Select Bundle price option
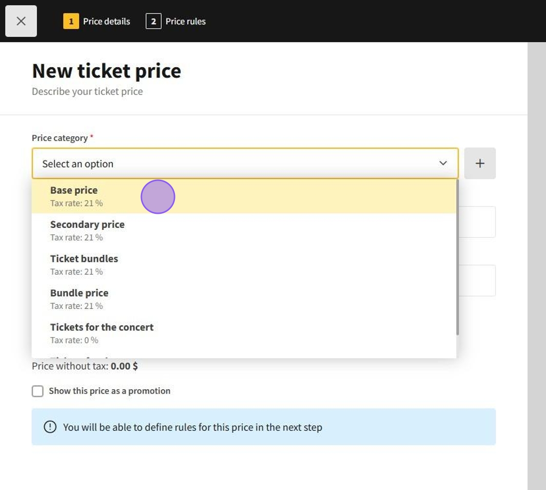 tap(79, 298)
